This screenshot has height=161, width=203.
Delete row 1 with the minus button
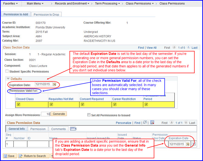pyautogui.click(x=194, y=144)
